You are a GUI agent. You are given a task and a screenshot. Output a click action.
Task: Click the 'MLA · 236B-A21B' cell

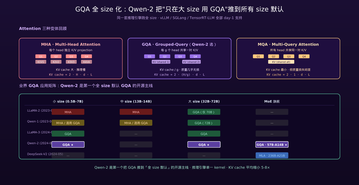[272, 156]
